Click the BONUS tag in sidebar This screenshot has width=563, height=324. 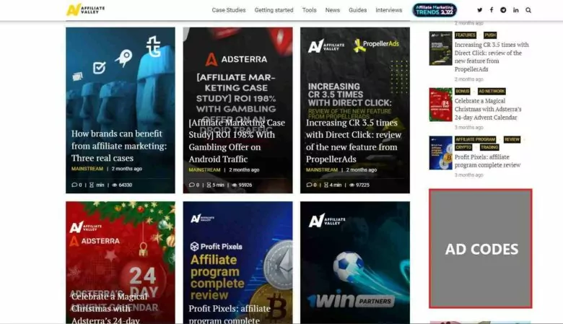462,91
